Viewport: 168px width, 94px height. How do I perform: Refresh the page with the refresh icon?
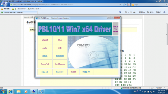tap(126, 5)
